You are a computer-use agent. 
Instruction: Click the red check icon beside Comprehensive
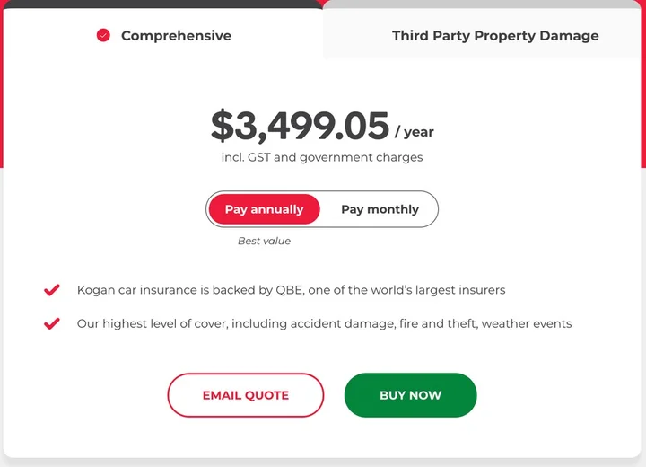click(103, 36)
